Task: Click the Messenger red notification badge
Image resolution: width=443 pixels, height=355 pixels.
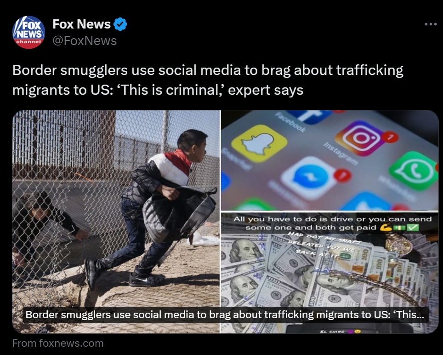Action: point(342,175)
